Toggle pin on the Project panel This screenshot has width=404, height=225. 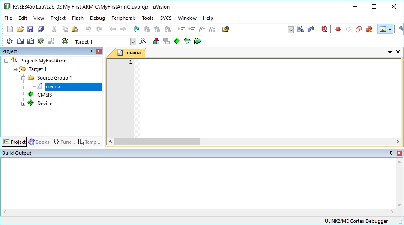91,51
